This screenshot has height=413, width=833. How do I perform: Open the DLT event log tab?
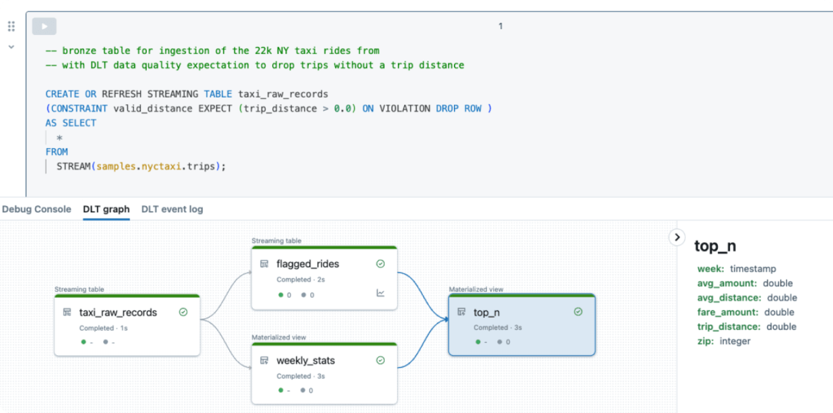(x=172, y=209)
